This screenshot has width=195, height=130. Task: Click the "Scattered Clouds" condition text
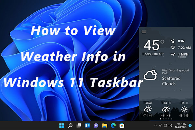click(x=171, y=81)
